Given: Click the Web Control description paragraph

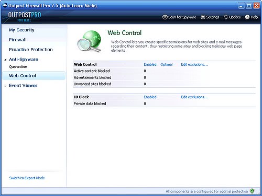Looking at the screenshot, I should click(177, 46).
